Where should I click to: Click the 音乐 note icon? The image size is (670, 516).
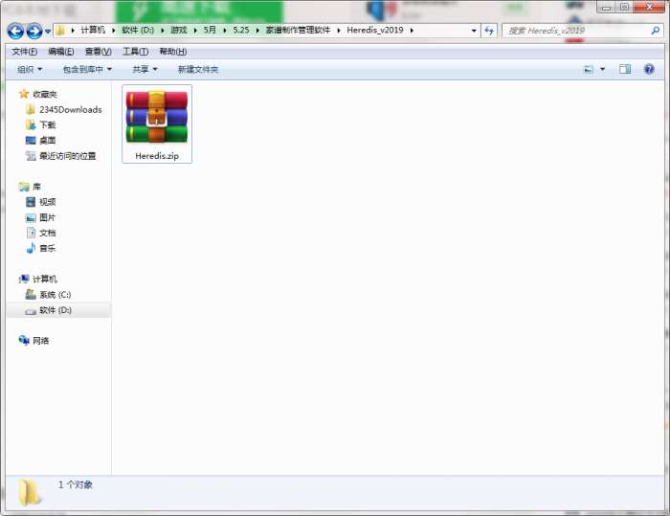pos(31,248)
